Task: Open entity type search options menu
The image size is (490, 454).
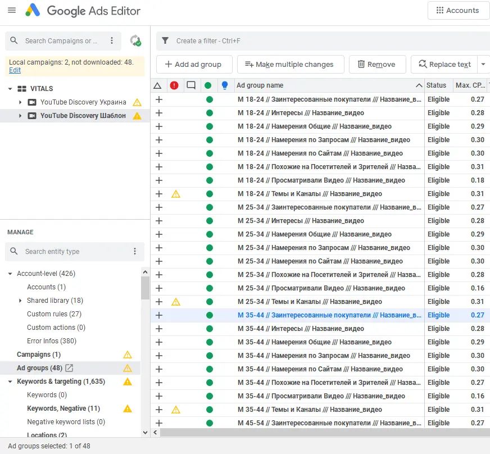Action: (x=135, y=251)
